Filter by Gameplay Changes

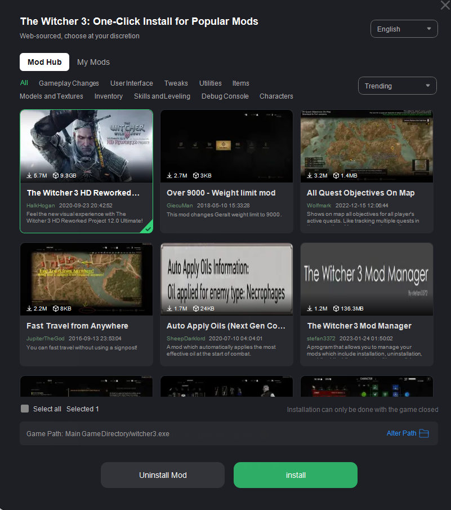69,83
